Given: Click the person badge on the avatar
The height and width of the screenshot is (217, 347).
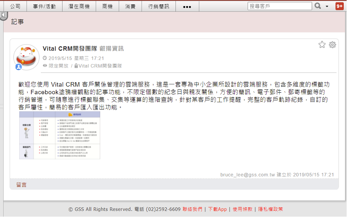Looking at the screenshot, I should click(x=18, y=67).
